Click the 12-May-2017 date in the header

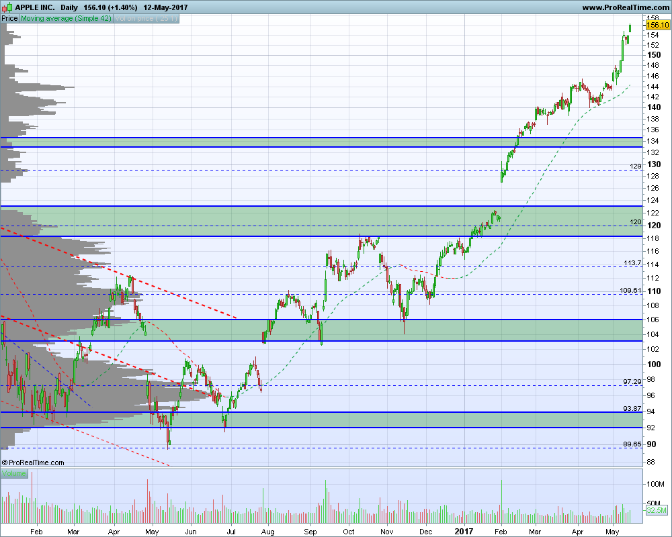click(x=165, y=7)
